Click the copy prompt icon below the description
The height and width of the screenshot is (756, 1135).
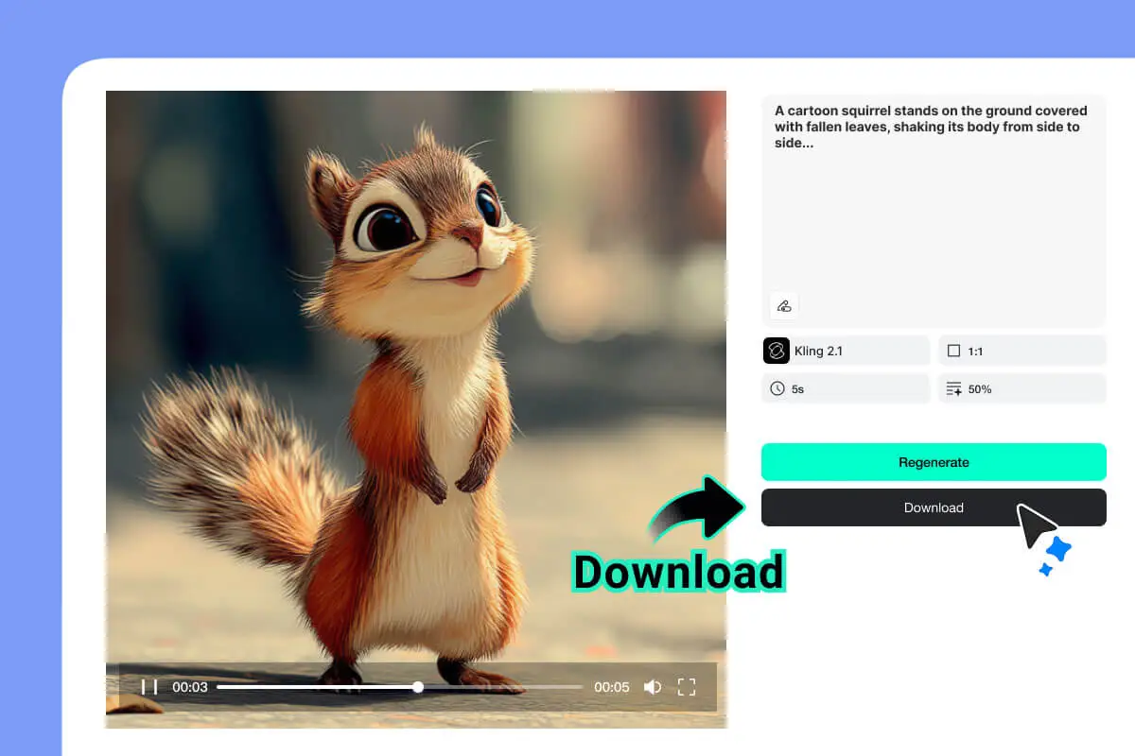tap(783, 304)
